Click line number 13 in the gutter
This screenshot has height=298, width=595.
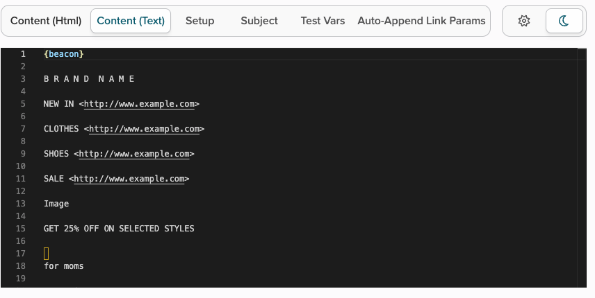[21, 204]
